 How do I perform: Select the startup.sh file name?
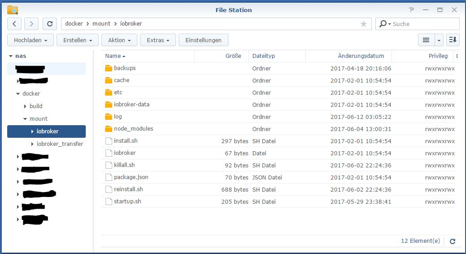127,201
